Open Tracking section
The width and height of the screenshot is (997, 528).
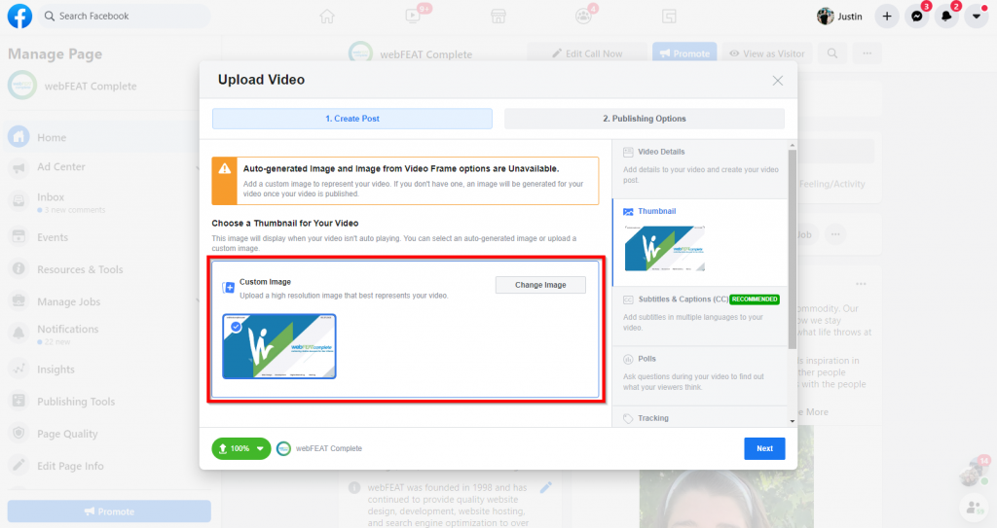click(699, 418)
